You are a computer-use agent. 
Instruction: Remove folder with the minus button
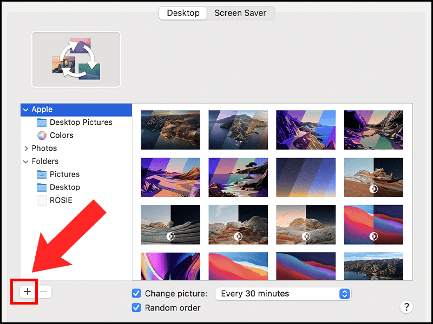[44, 292]
